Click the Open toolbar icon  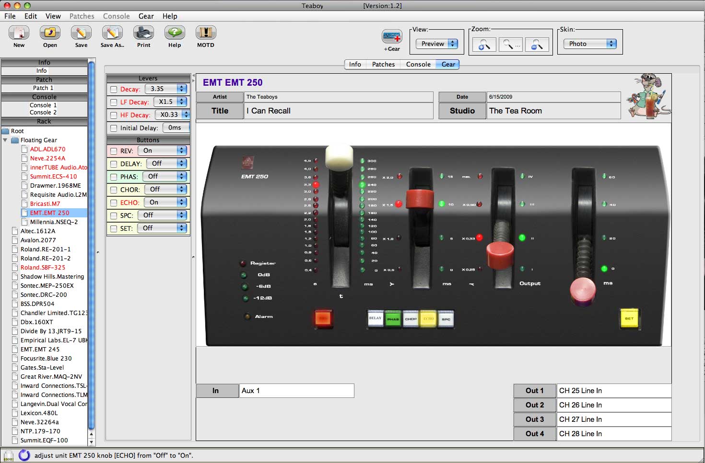click(x=50, y=33)
